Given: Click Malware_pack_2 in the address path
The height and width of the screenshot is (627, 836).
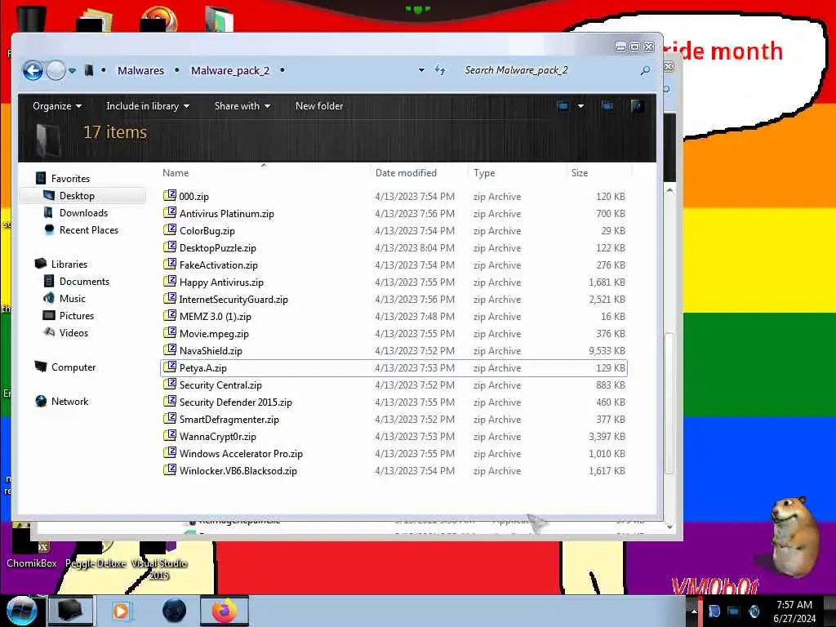Looking at the screenshot, I should click(x=230, y=70).
